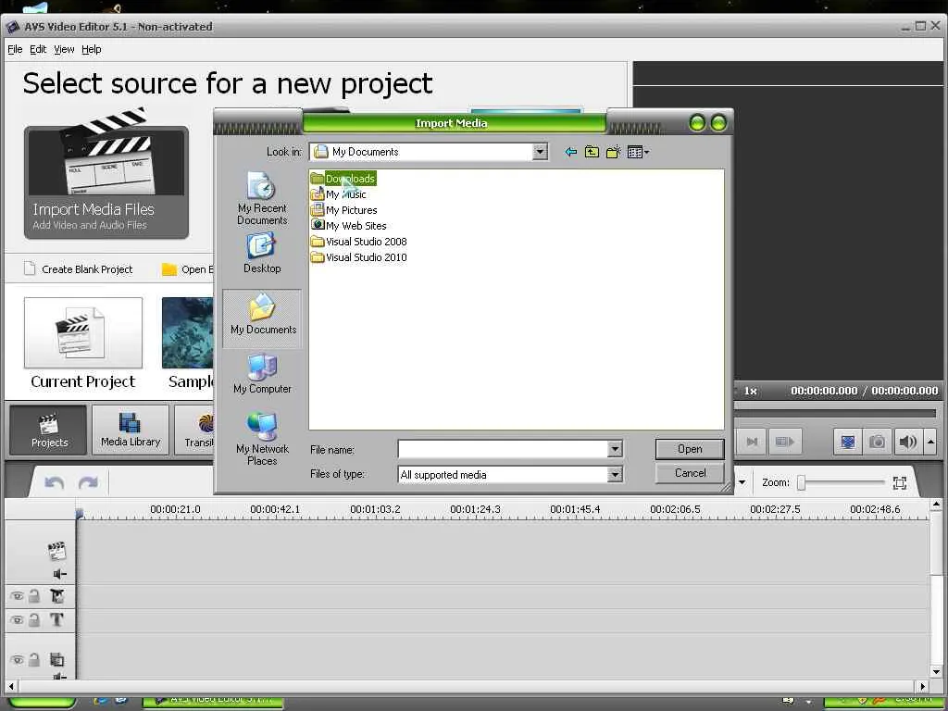The height and width of the screenshot is (711, 948).
Task: Open the Edit menu
Action: click(x=38, y=49)
